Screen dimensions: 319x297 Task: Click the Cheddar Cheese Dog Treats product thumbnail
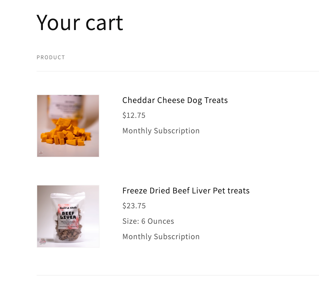pyautogui.click(x=68, y=126)
